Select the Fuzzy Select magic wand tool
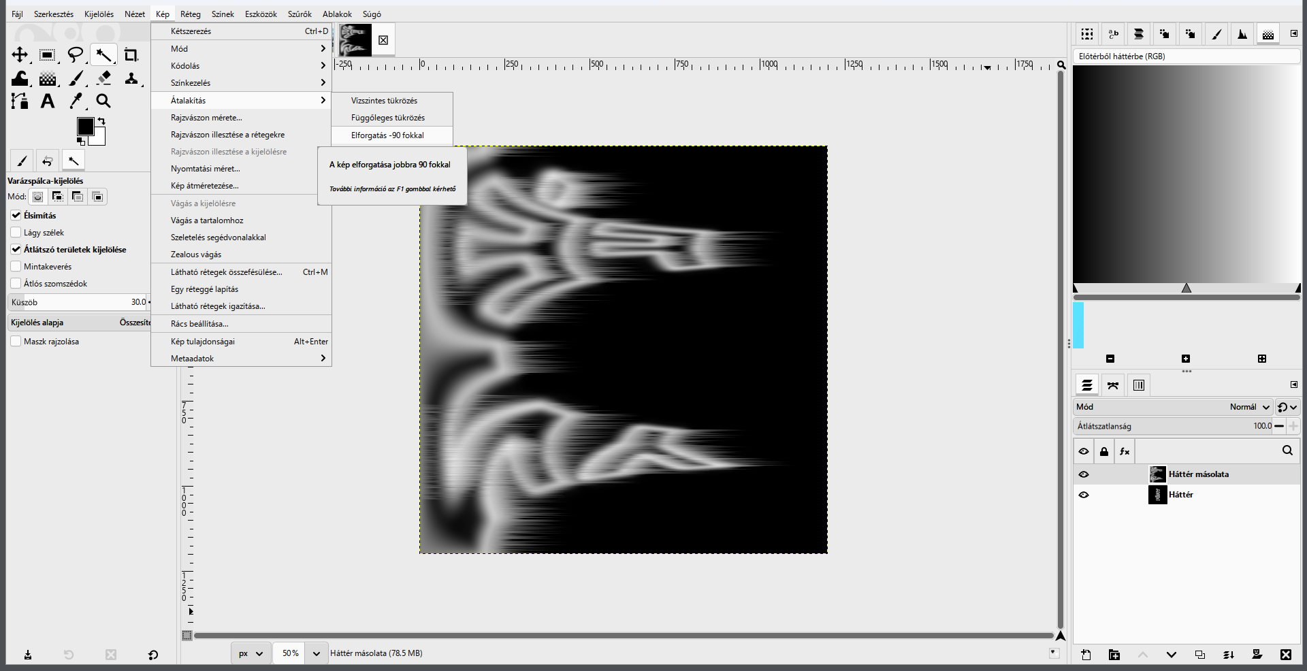 coord(103,55)
